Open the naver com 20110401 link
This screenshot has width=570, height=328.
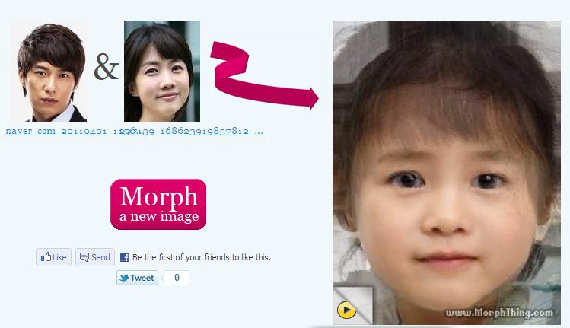click(x=65, y=131)
